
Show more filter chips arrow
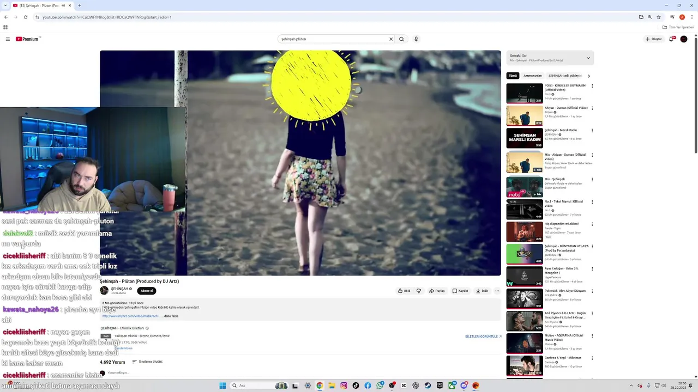click(588, 76)
